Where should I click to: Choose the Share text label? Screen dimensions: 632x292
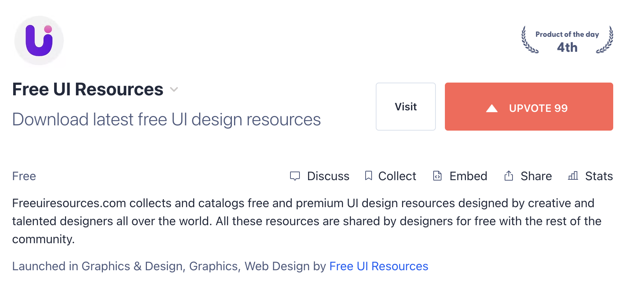click(x=536, y=176)
